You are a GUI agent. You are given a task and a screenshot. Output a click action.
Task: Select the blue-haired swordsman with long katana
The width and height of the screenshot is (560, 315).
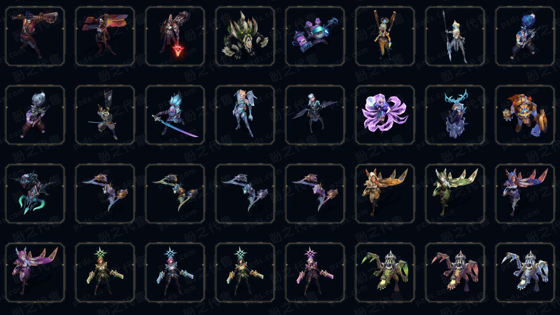pos(175,115)
